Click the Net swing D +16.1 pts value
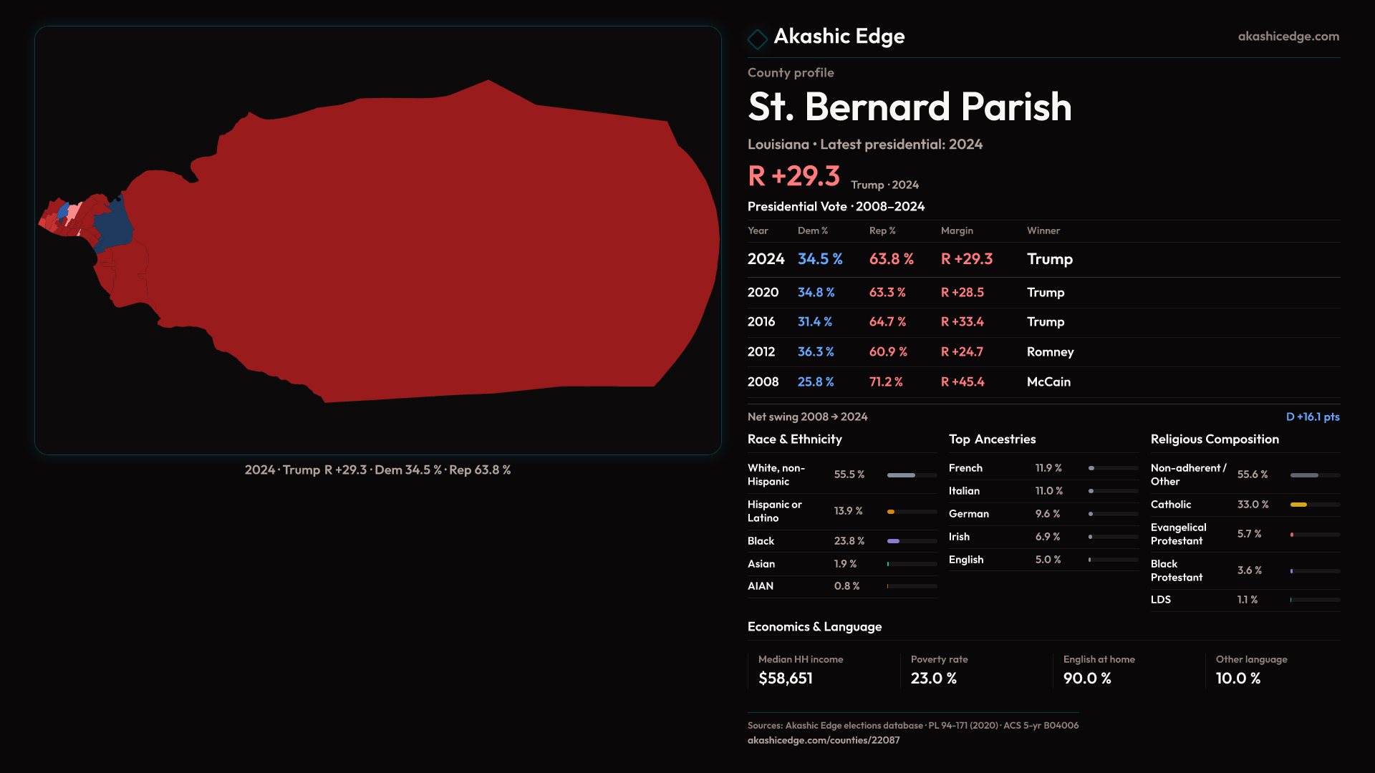Image resolution: width=1375 pixels, height=773 pixels. [x=1312, y=417]
